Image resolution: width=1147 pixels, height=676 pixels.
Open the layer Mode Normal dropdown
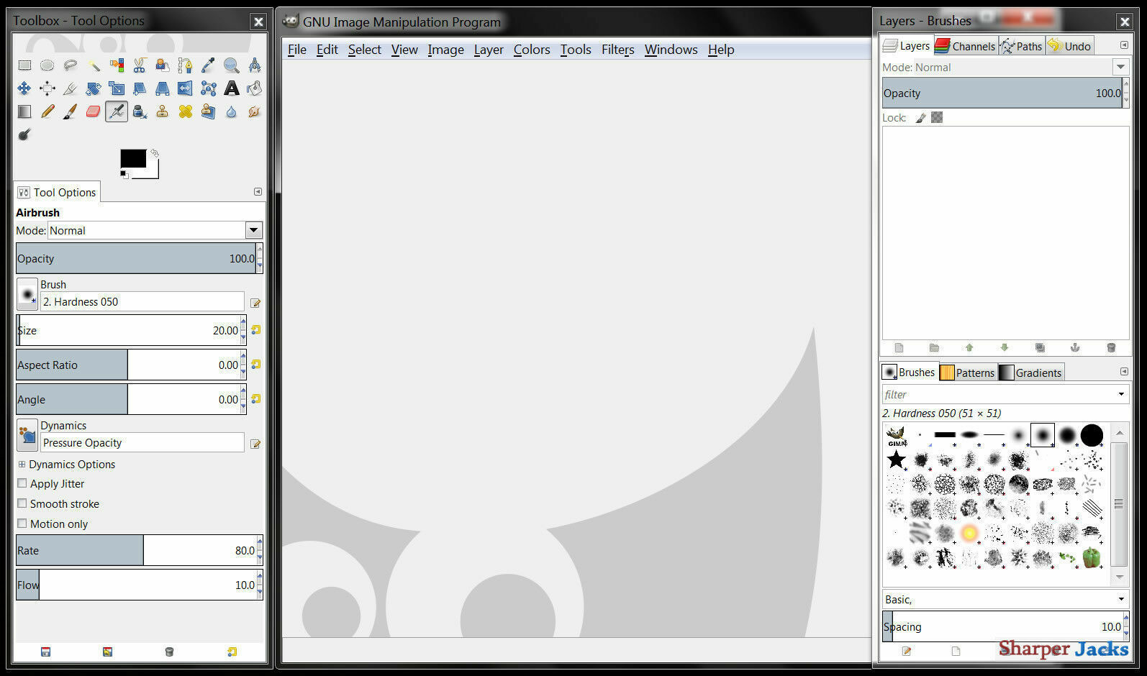(x=1120, y=67)
